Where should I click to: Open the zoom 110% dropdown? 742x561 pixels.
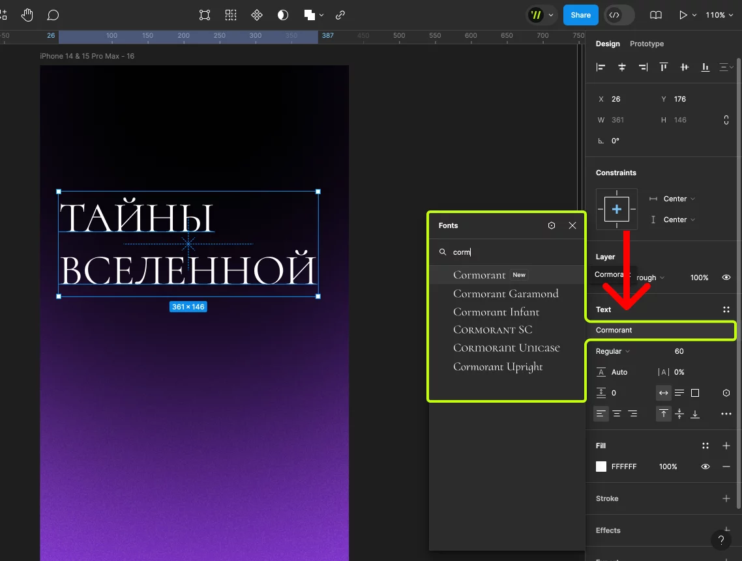(x=719, y=15)
